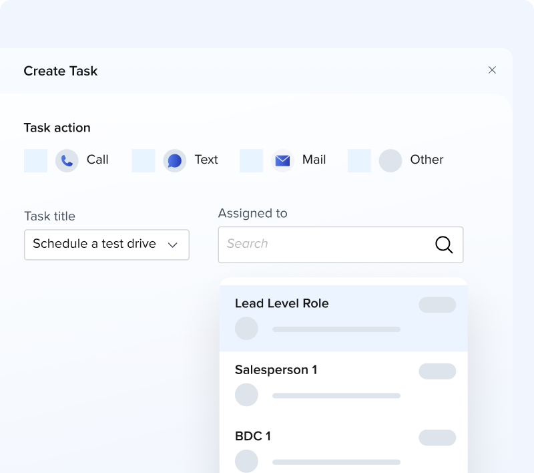
Task: Choose Salesperson 1 from the list
Action: (x=276, y=369)
